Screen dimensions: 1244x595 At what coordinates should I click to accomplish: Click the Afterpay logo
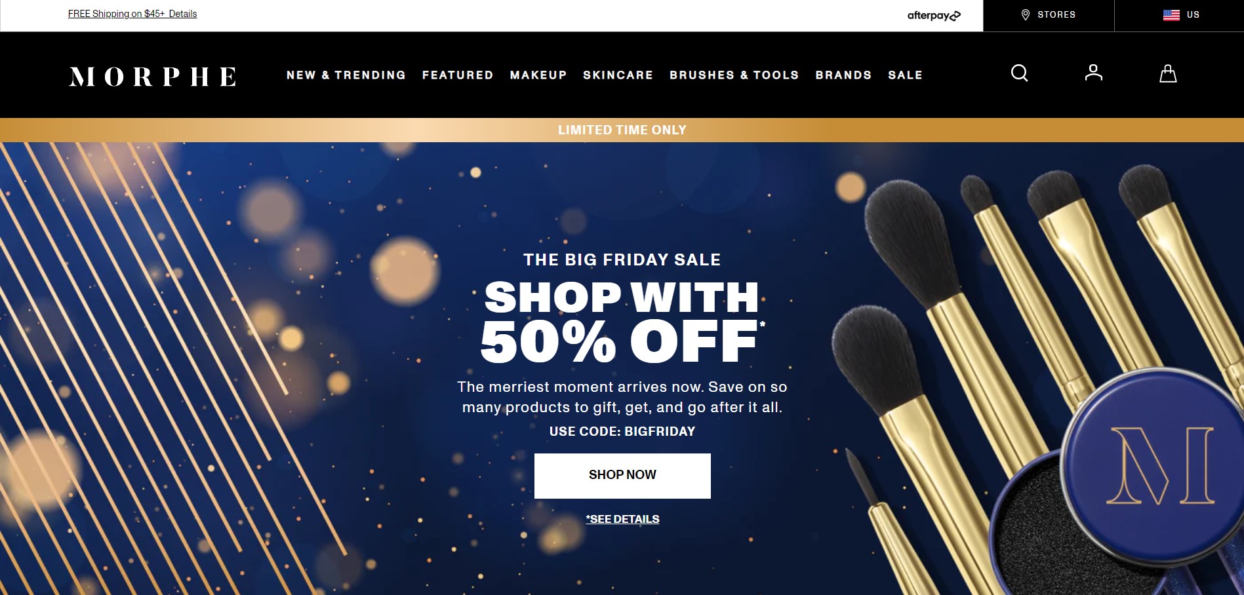tap(934, 15)
